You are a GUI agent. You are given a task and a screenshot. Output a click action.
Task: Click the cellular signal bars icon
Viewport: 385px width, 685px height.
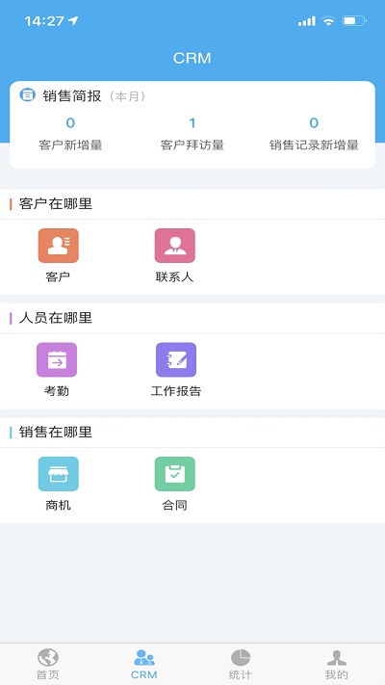coord(307,21)
